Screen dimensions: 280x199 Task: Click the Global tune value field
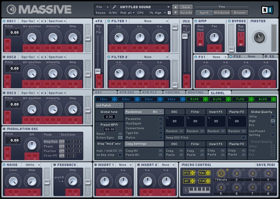point(109,117)
